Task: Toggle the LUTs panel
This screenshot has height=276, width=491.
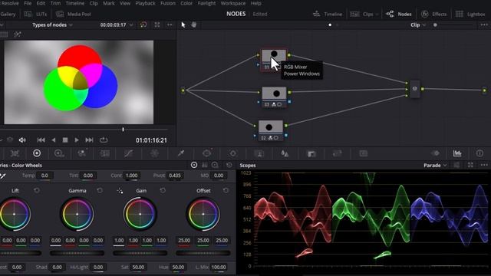Action: [36, 14]
